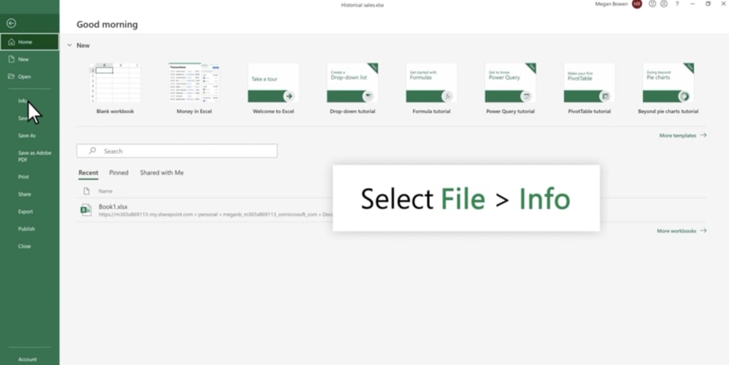Click the Megan Bowen account avatar
Viewport: 729px width, 365px height.
[x=637, y=4]
